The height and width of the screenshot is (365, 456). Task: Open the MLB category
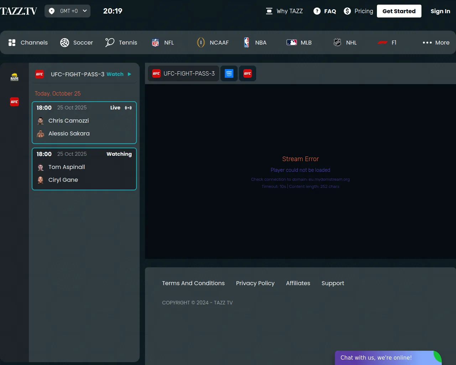(x=299, y=42)
